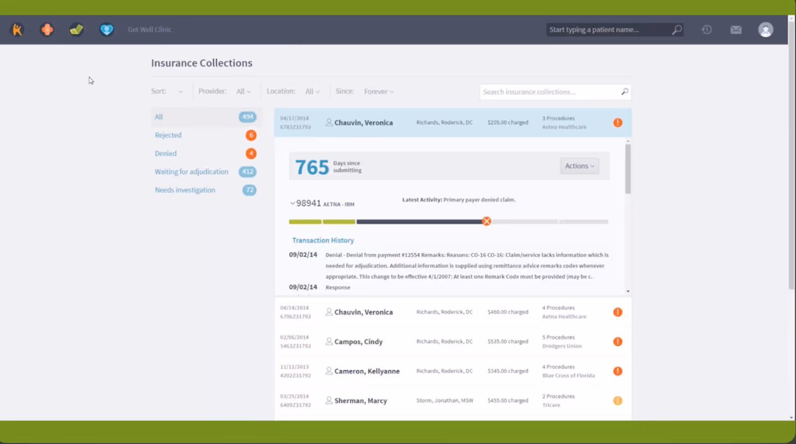Click person icon beside Cameron, Kellyanne
The width and height of the screenshot is (796, 444).
[x=329, y=370]
